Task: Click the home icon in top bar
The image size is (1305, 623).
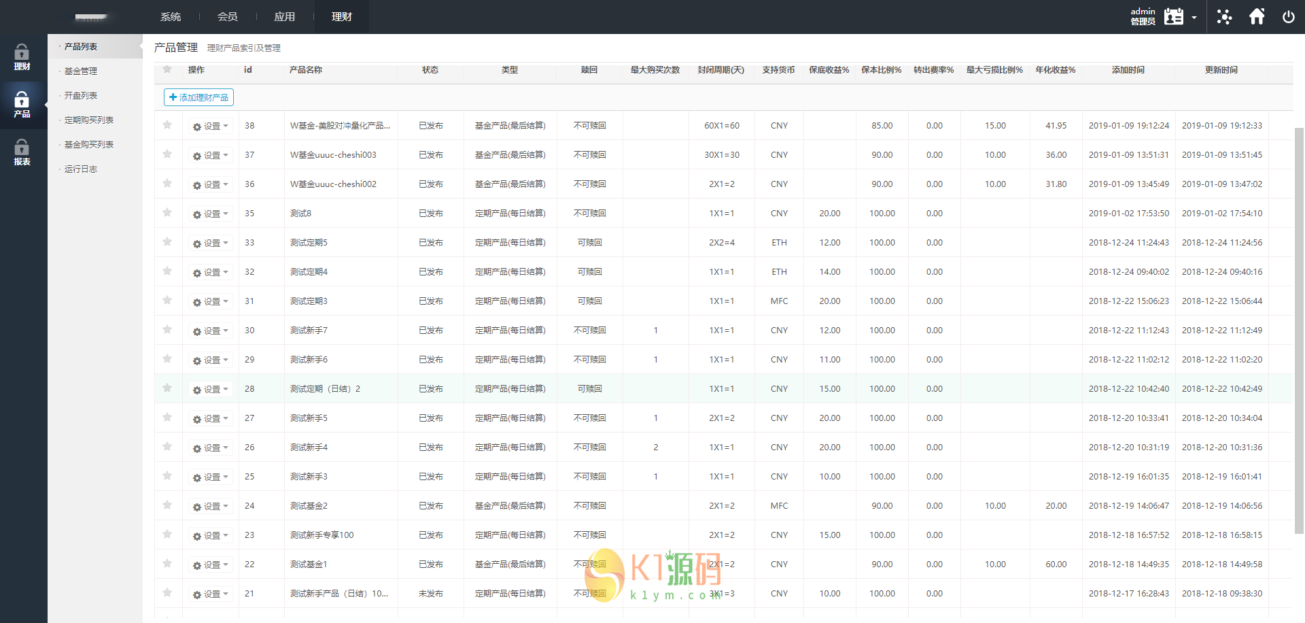Action: [x=1257, y=17]
